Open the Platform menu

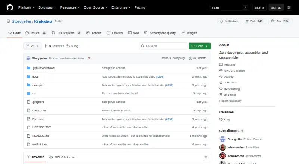(26, 7)
